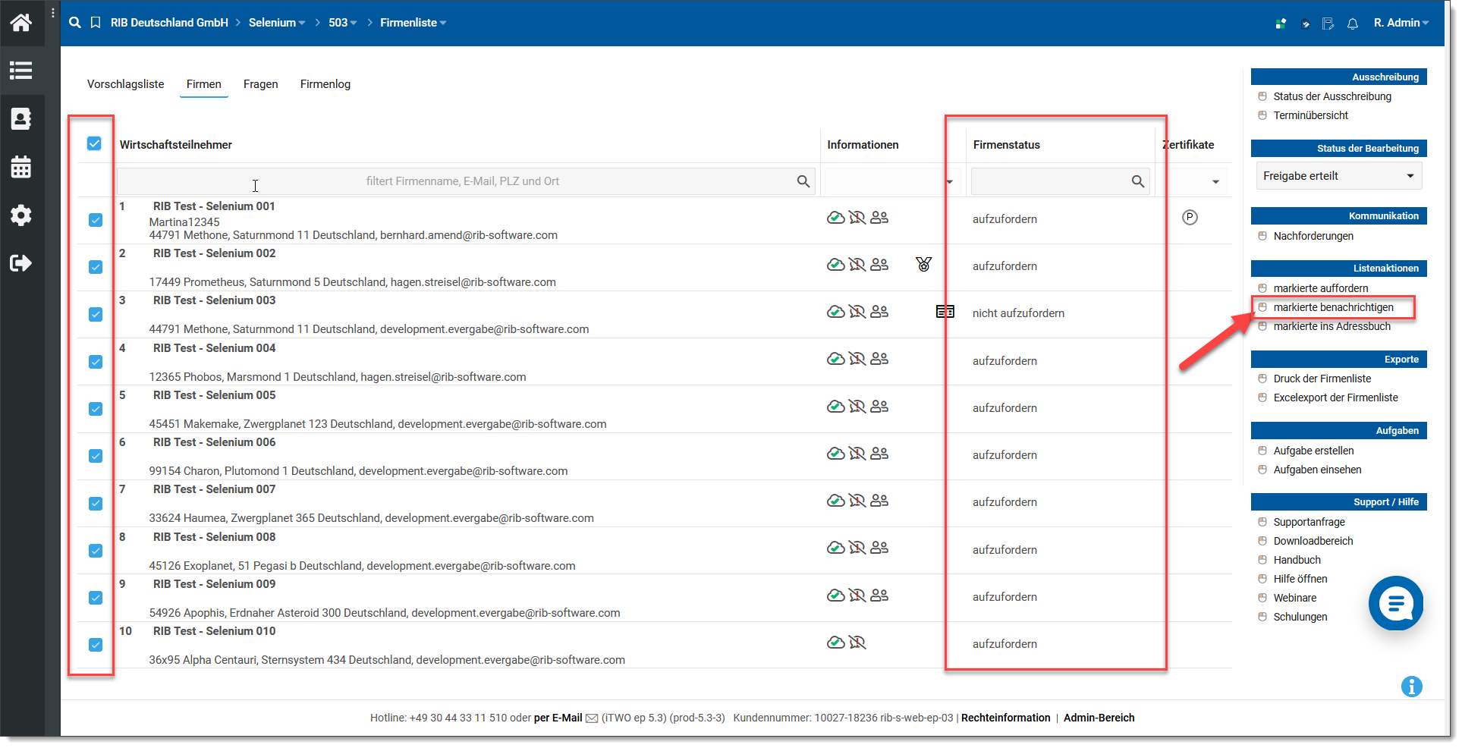Switch to the Firmen tab
The height and width of the screenshot is (748, 1462).
click(x=204, y=84)
